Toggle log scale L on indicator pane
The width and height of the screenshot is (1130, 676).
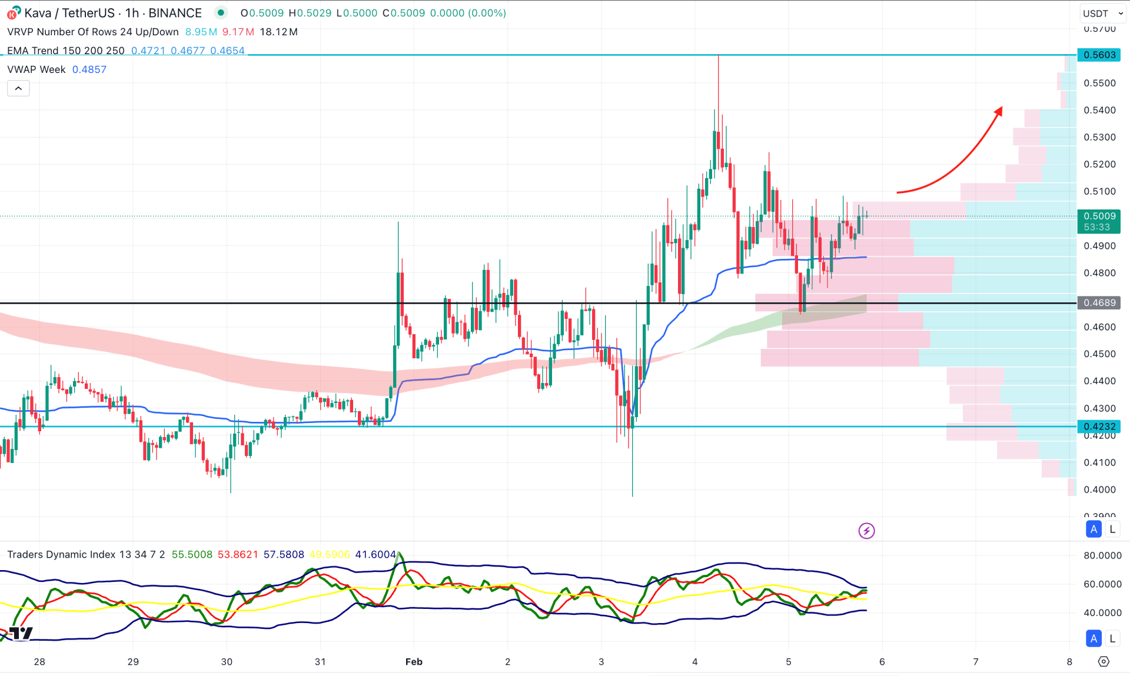(1112, 638)
